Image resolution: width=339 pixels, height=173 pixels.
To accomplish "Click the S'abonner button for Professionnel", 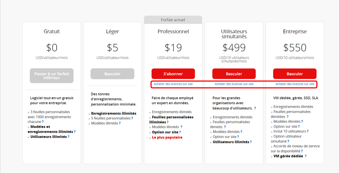I will 173,74.
